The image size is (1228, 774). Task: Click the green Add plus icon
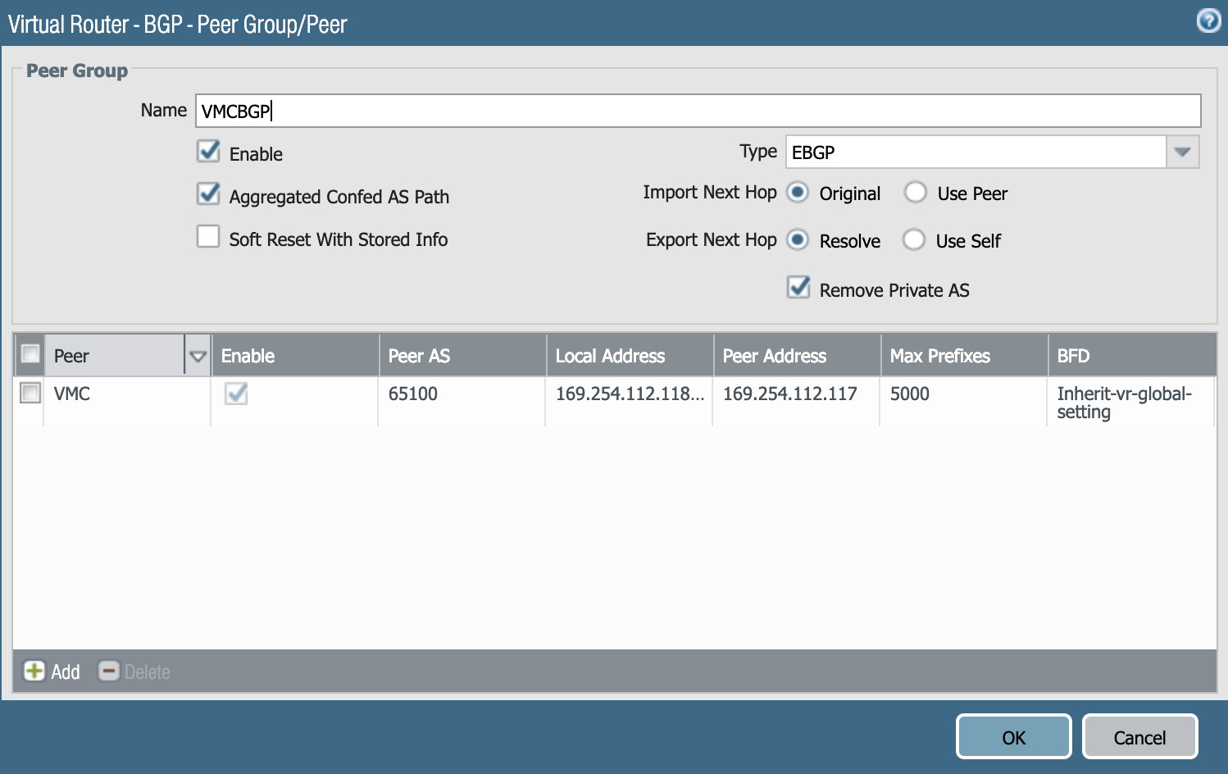[x=34, y=671]
